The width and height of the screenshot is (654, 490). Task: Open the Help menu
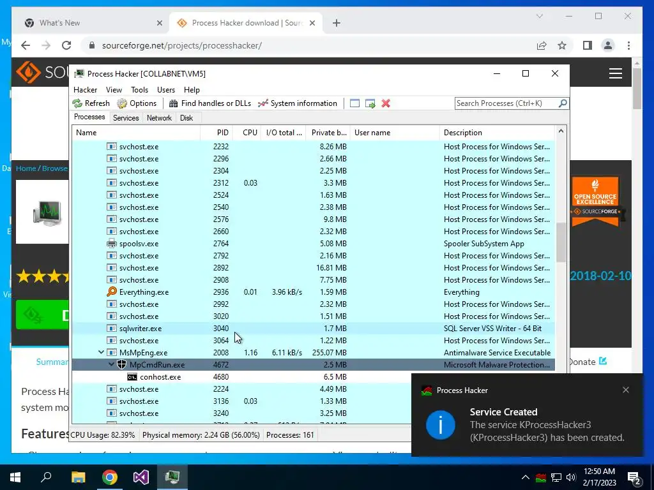[192, 89]
